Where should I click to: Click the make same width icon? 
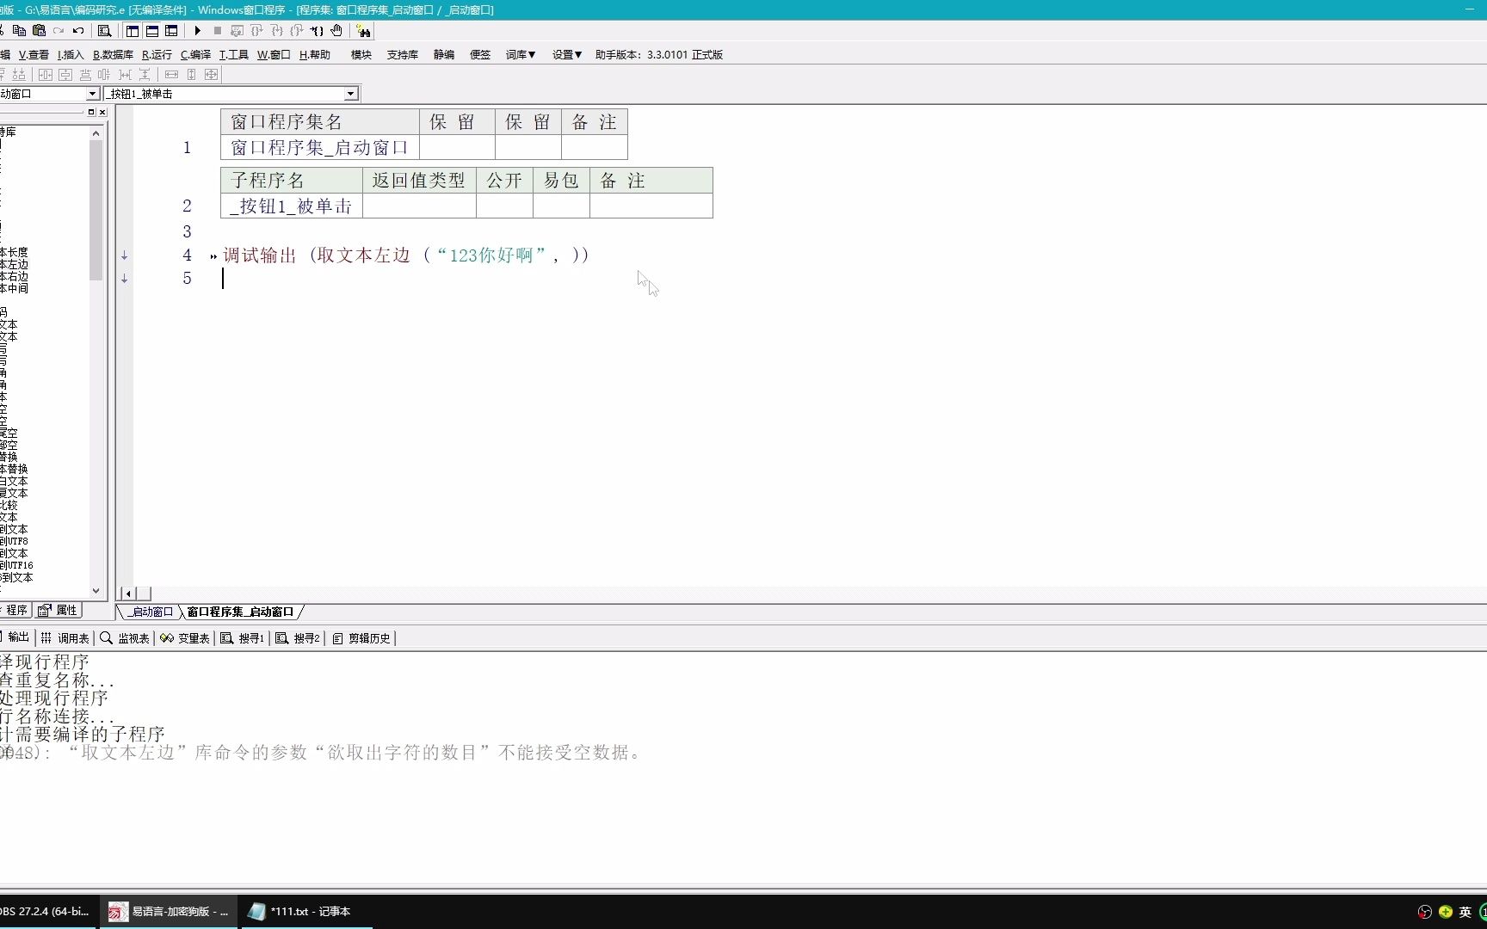(x=171, y=74)
